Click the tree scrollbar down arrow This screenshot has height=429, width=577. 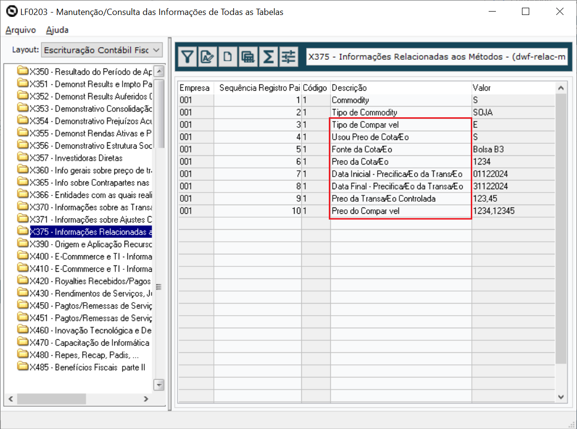(159, 385)
